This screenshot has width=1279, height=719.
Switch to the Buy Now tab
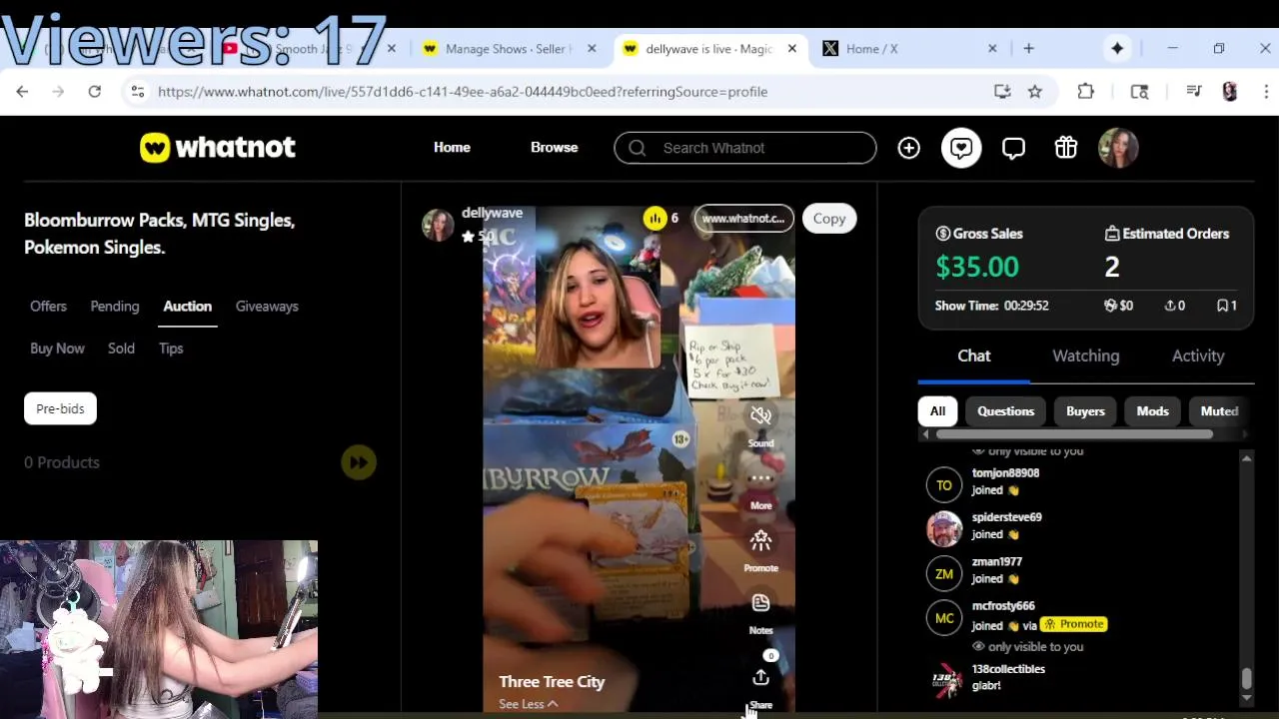[x=57, y=348]
